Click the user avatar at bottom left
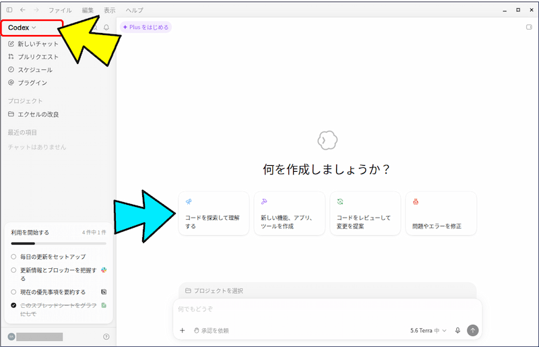 point(11,337)
